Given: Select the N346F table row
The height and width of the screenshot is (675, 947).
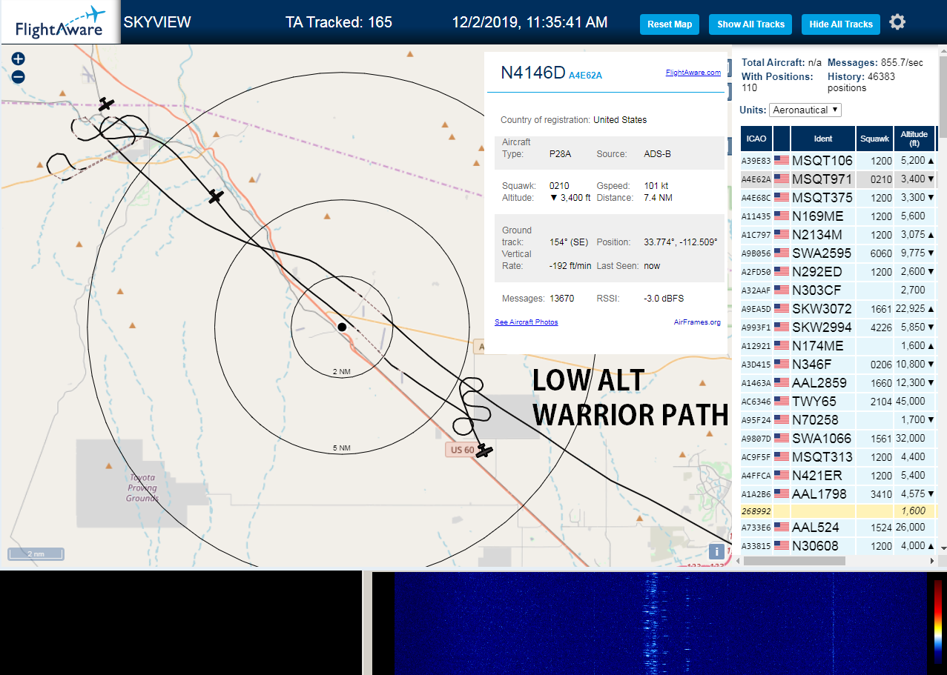Looking at the screenshot, I should point(838,364).
